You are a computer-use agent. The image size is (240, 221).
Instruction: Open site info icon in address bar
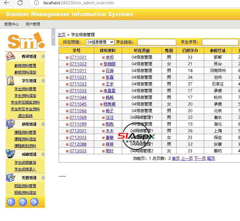point(36,3)
